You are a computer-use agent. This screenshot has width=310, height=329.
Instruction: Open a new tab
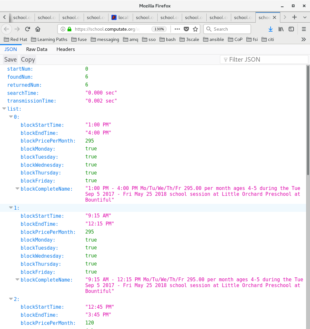click(294, 17)
